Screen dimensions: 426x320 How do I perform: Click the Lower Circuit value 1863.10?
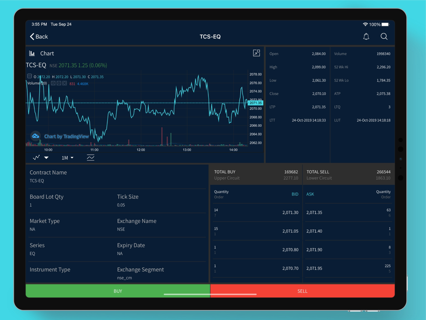click(x=383, y=178)
